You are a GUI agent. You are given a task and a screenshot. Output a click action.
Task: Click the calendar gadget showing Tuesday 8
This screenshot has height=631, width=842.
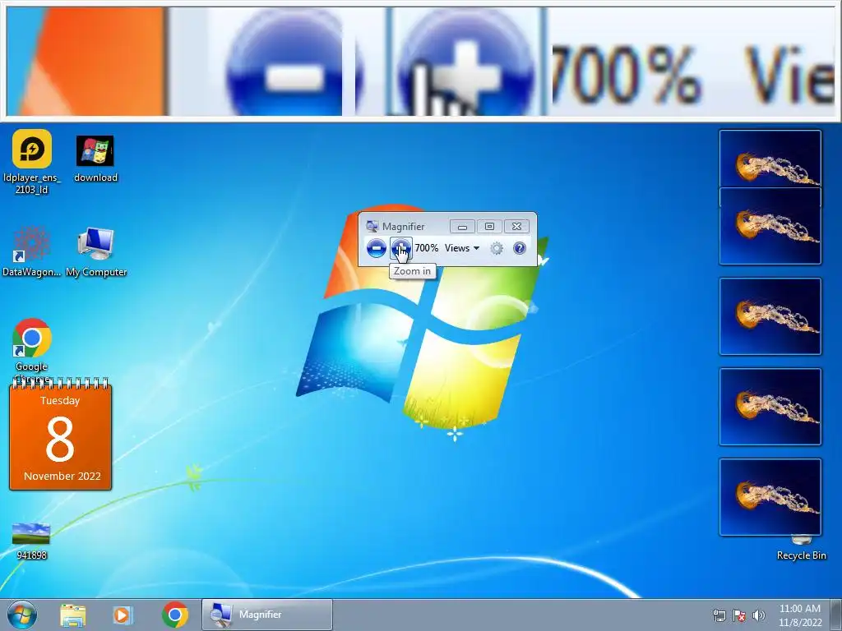point(60,435)
